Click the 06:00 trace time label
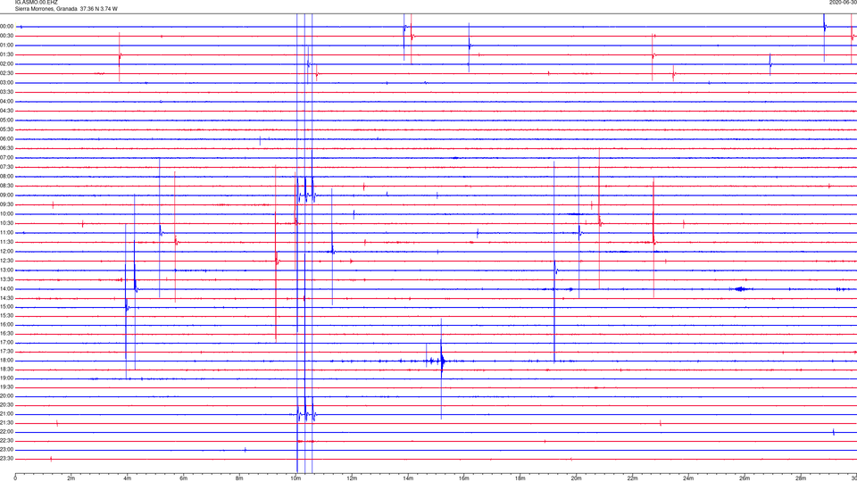This screenshot has height=482, width=857. 6,139
